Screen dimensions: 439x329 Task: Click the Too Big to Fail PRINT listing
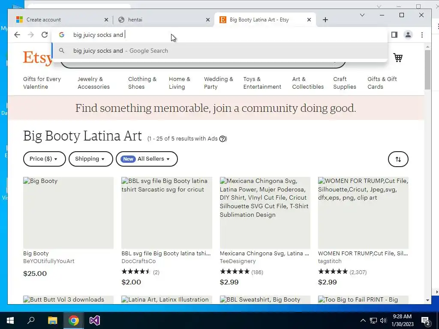click(x=363, y=299)
